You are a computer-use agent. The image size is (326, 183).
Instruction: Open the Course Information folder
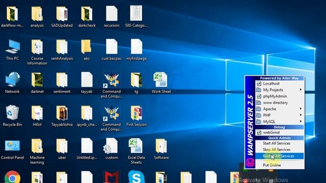point(37,47)
